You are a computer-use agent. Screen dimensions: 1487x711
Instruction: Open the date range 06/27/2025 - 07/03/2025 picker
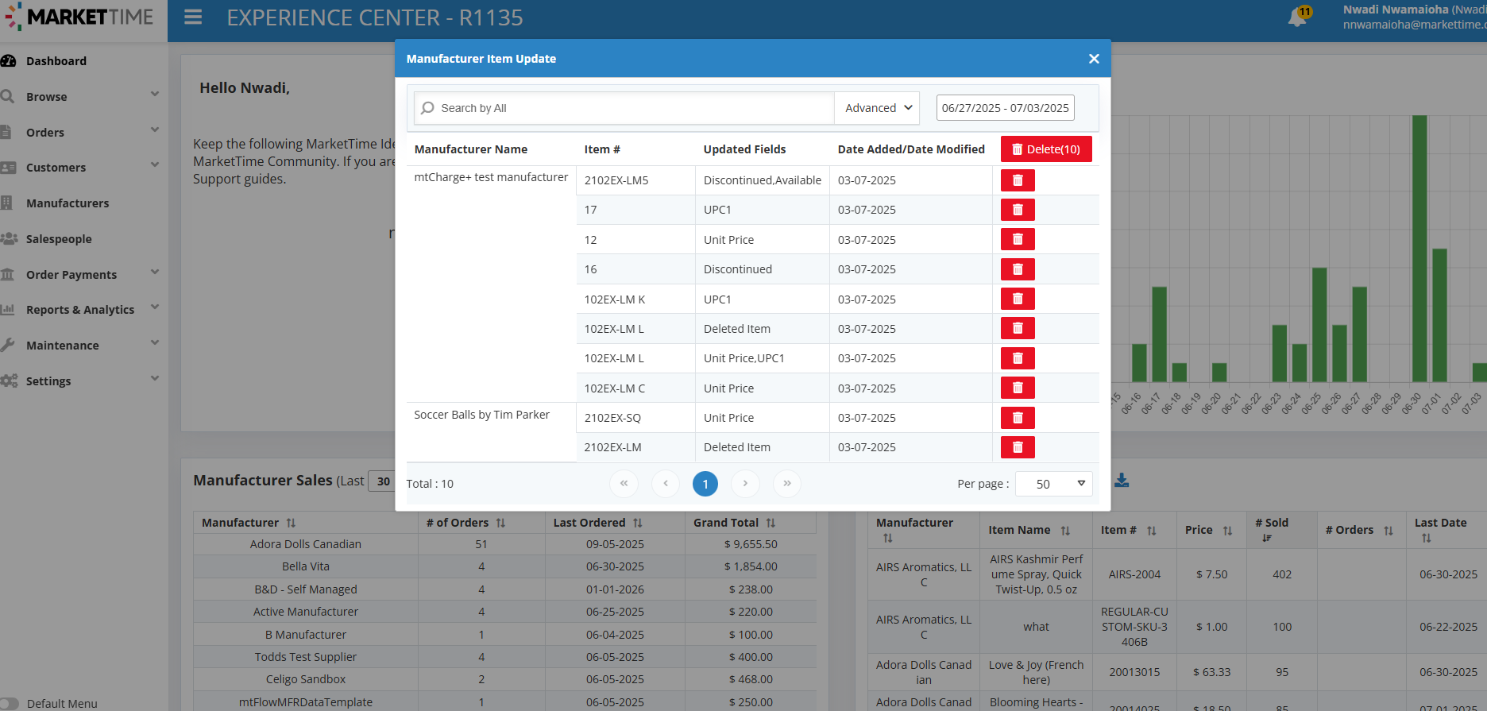coord(1005,108)
